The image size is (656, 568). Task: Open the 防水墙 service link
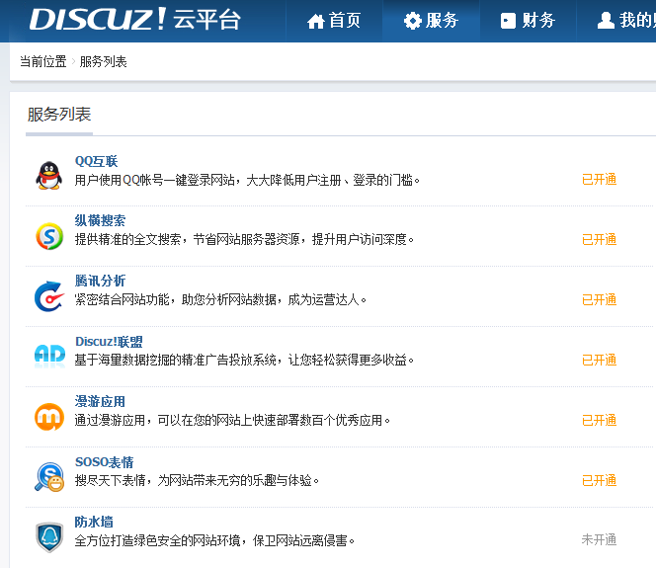(x=94, y=522)
